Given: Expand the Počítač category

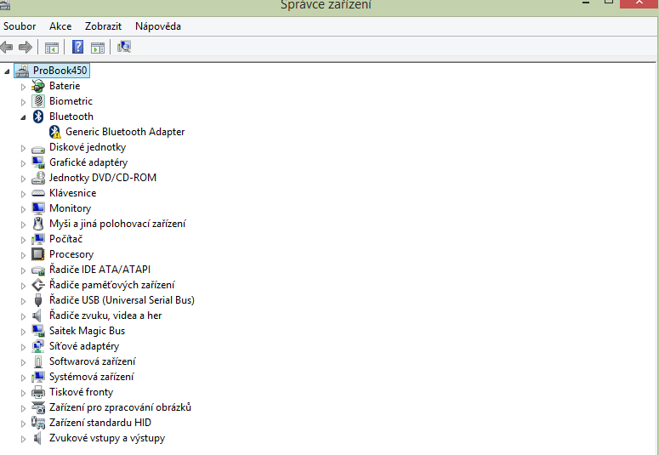Looking at the screenshot, I should (x=23, y=240).
